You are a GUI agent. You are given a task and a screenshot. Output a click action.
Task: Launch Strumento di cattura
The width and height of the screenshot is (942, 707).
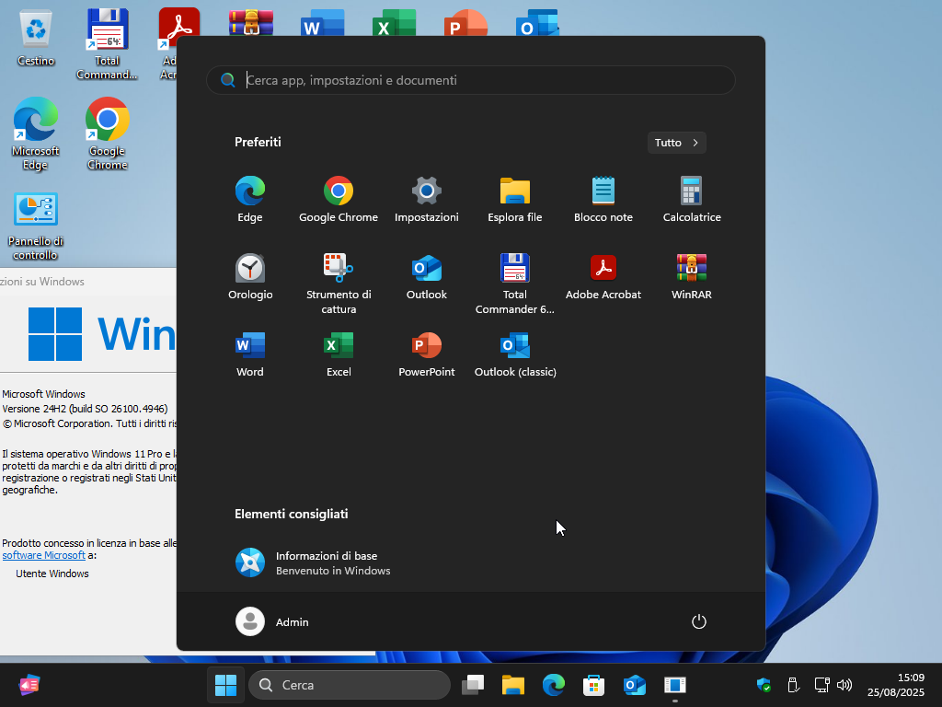point(339,284)
